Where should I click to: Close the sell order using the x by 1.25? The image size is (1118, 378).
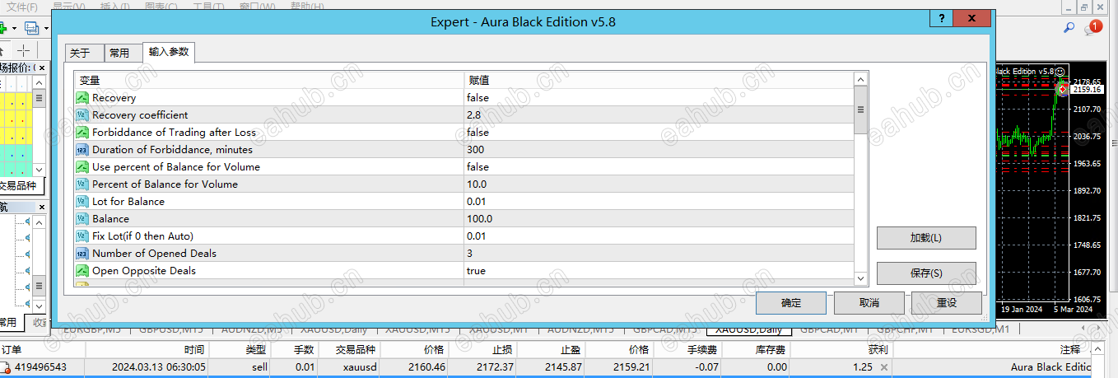point(884,367)
